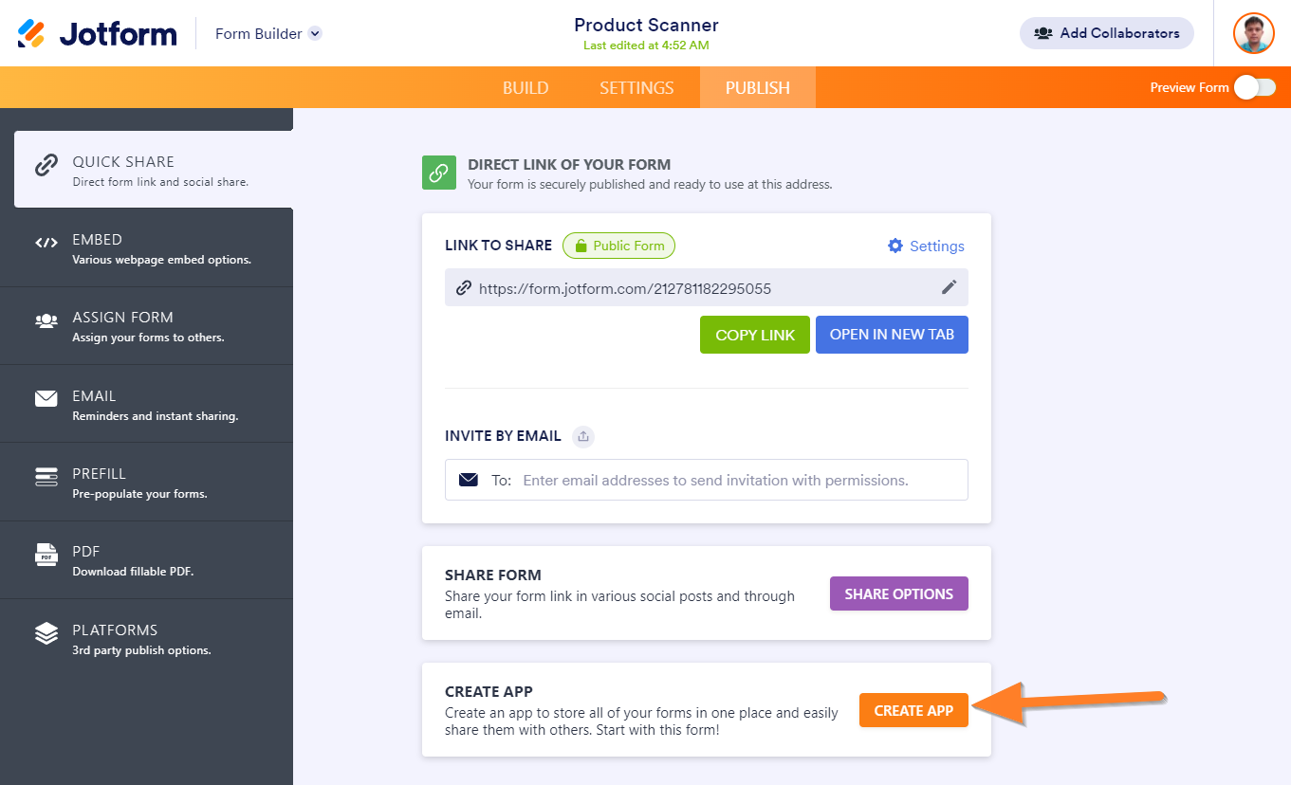
Task: Click the gear icon beside Settings
Action: (895, 246)
